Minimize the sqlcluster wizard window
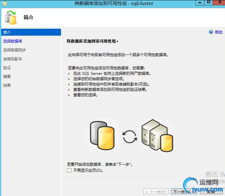225x196 pixels. tap(200, 2)
